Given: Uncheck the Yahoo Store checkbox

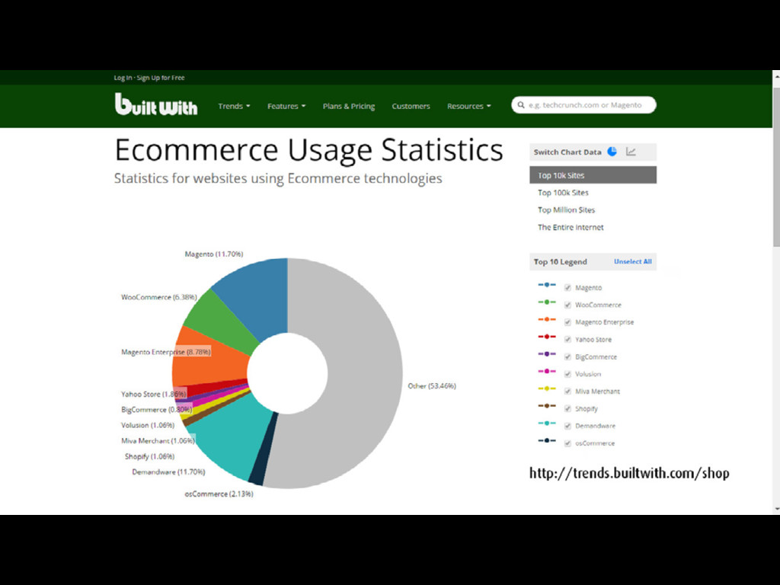Looking at the screenshot, I should click(567, 340).
